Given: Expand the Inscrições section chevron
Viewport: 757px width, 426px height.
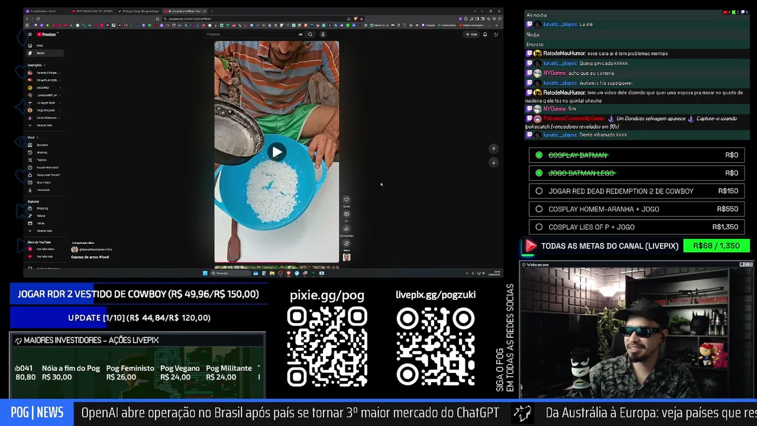Looking at the screenshot, I should pyautogui.click(x=44, y=65).
